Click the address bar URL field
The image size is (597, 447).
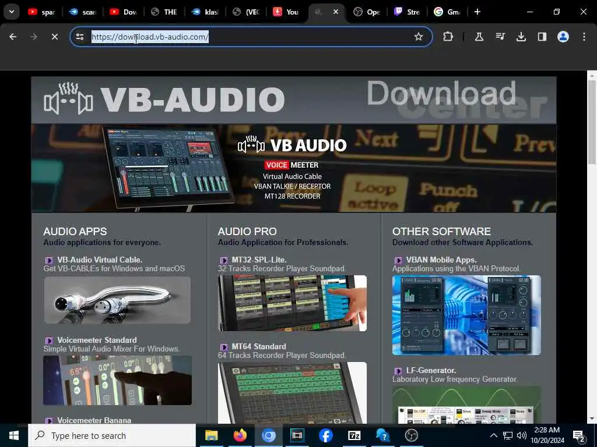tap(251, 37)
